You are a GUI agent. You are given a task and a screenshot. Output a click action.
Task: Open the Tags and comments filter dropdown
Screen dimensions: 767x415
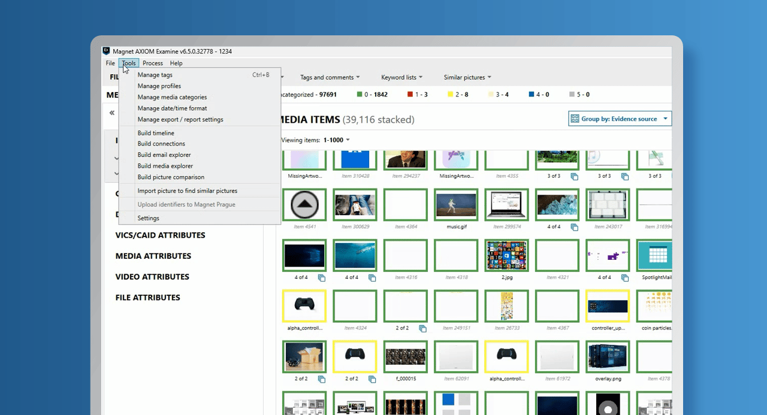click(x=330, y=77)
